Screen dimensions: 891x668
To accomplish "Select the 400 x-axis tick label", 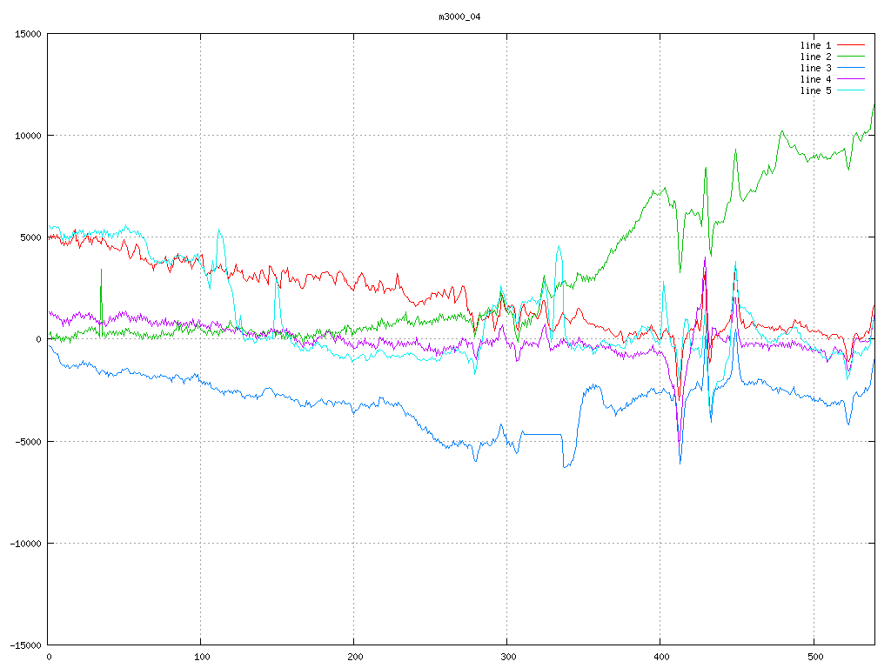I will point(660,657).
